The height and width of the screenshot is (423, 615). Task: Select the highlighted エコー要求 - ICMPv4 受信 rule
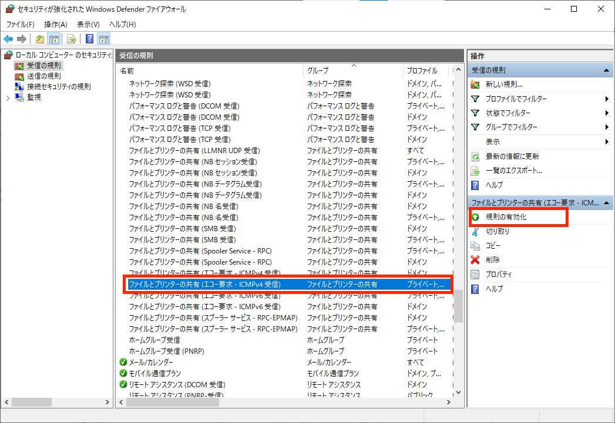pos(288,285)
